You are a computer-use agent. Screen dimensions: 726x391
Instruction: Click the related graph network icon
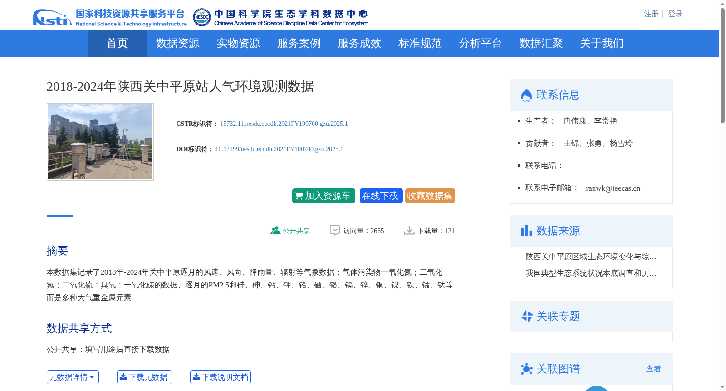tap(527, 369)
